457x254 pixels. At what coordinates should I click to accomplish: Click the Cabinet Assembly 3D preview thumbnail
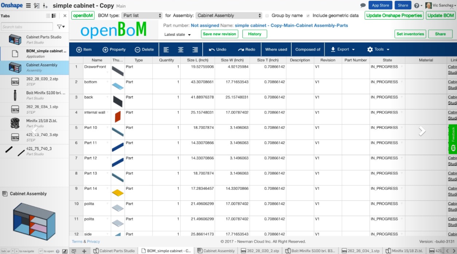point(34,222)
